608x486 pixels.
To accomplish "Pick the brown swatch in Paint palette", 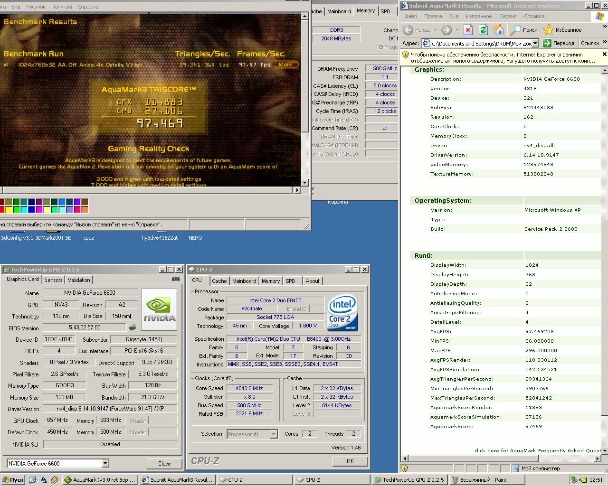I will pos(85,202).
